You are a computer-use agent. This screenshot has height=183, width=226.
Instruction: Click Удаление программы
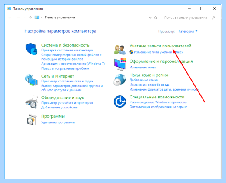pos(58,122)
